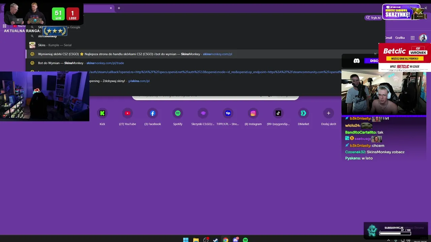This screenshot has height=242, width=431.
Task: Click chat username Czosnek32
Action: pyautogui.click(x=355, y=152)
